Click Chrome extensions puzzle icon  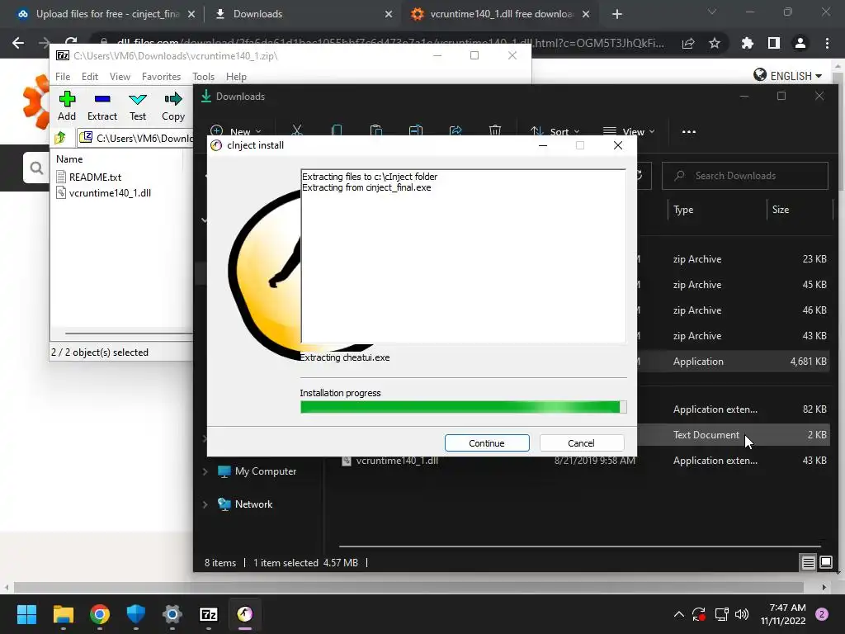click(x=747, y=43)
